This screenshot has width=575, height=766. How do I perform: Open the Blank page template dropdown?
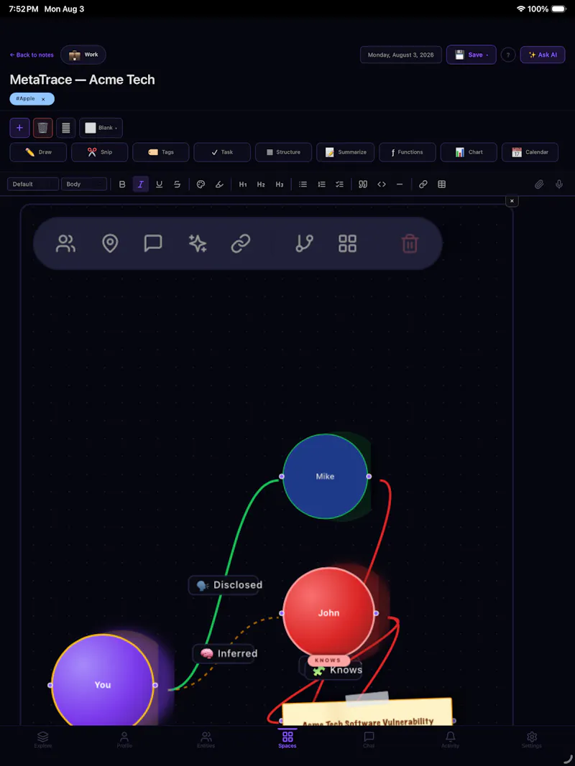point(101,128)
